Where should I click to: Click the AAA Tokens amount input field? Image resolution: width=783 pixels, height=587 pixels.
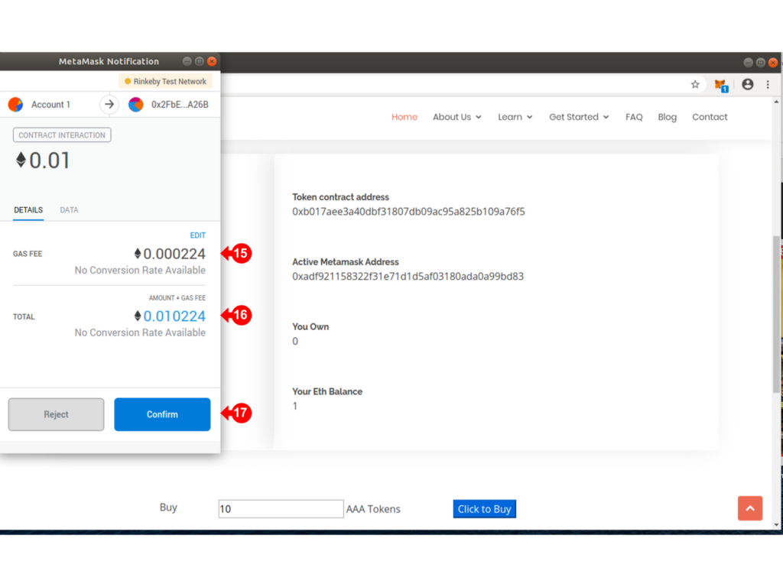tap(281, 508)
